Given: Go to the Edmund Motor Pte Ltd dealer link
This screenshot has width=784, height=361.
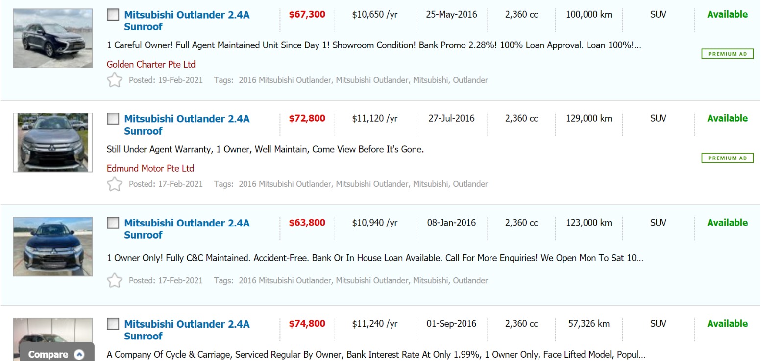Looking at the screenshot, I should point(150,168).
